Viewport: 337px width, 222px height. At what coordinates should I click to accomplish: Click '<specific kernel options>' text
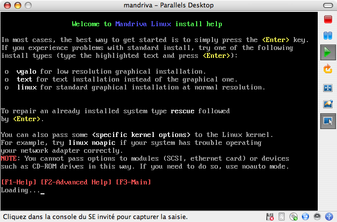point(141,135)
